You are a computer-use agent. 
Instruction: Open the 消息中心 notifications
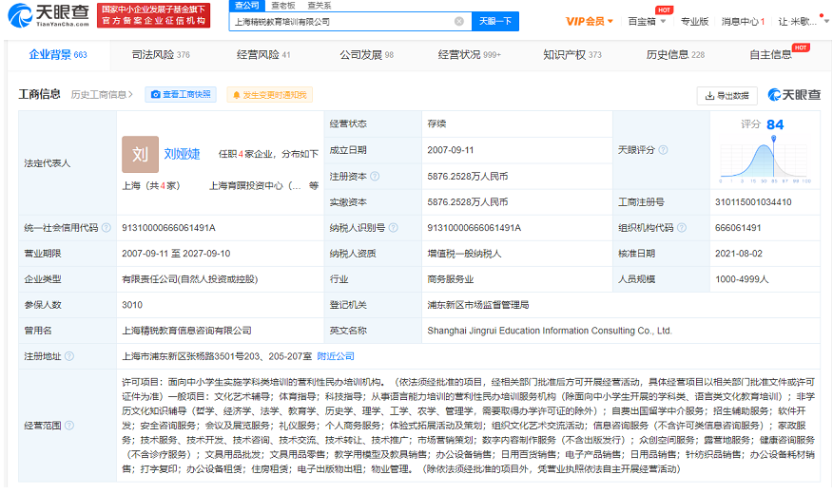point(743,21)
